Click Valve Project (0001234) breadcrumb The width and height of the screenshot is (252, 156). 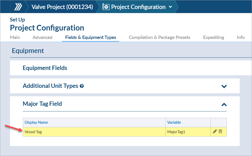[x=62, y=7]
